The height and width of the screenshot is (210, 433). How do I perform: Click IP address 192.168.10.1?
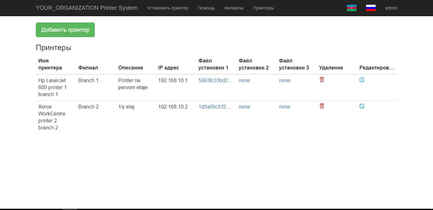(173, 80)
